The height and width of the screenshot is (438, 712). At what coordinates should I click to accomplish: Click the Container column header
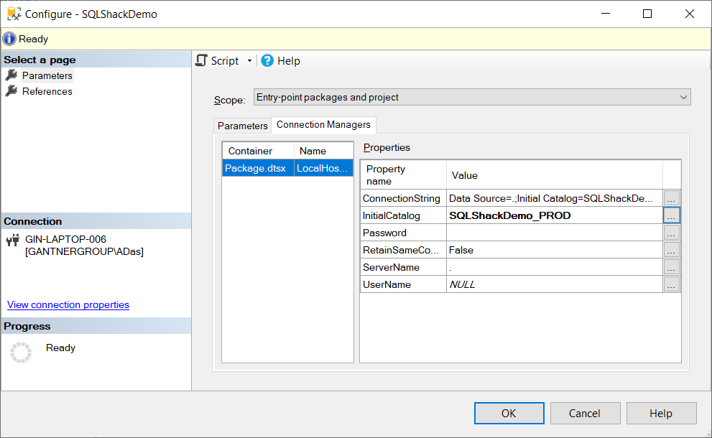(258, 151)
